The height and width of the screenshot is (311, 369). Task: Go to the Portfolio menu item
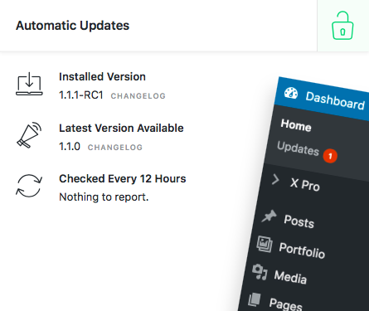(x=302, y=250)
